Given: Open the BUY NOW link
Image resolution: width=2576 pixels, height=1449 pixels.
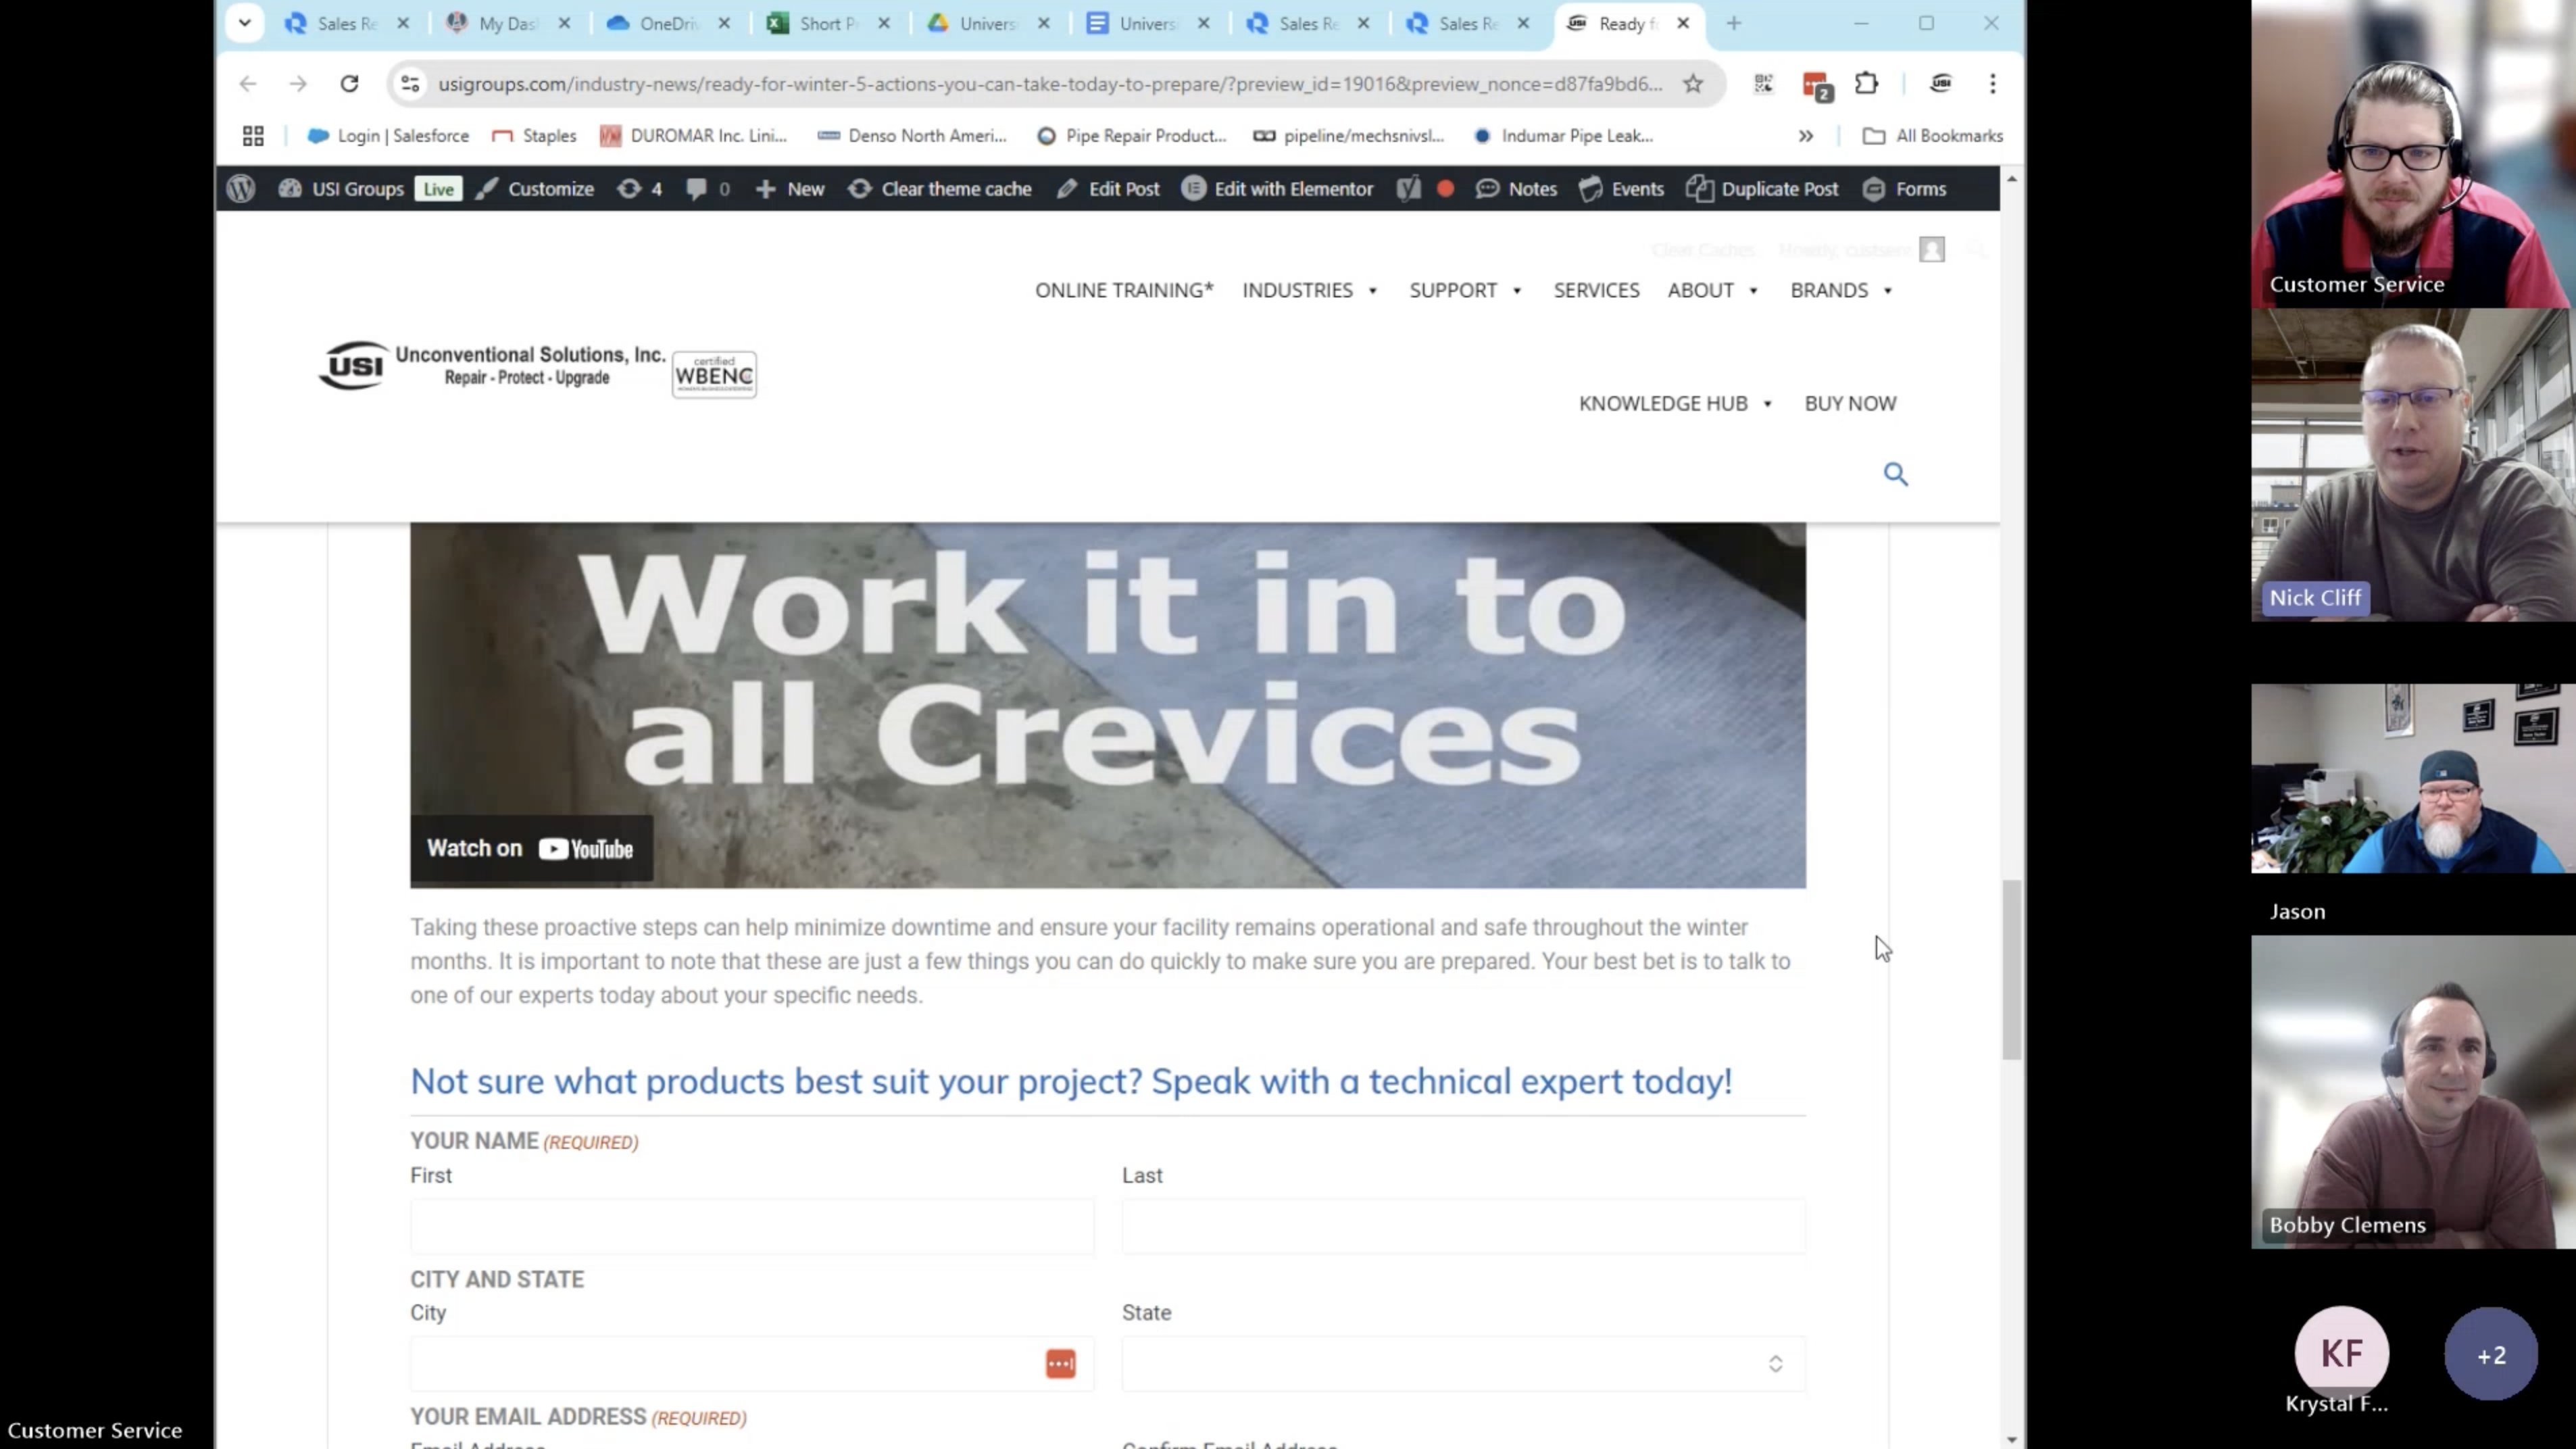Looking at the screenshot, I should 1850,403.
